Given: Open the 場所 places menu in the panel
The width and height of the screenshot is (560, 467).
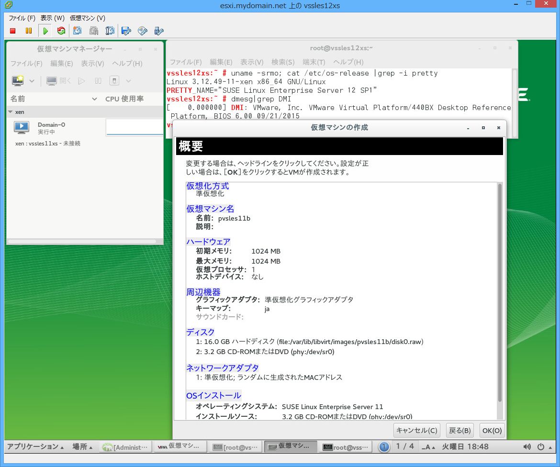Looking at the screenshot, I should click(82, 446).
